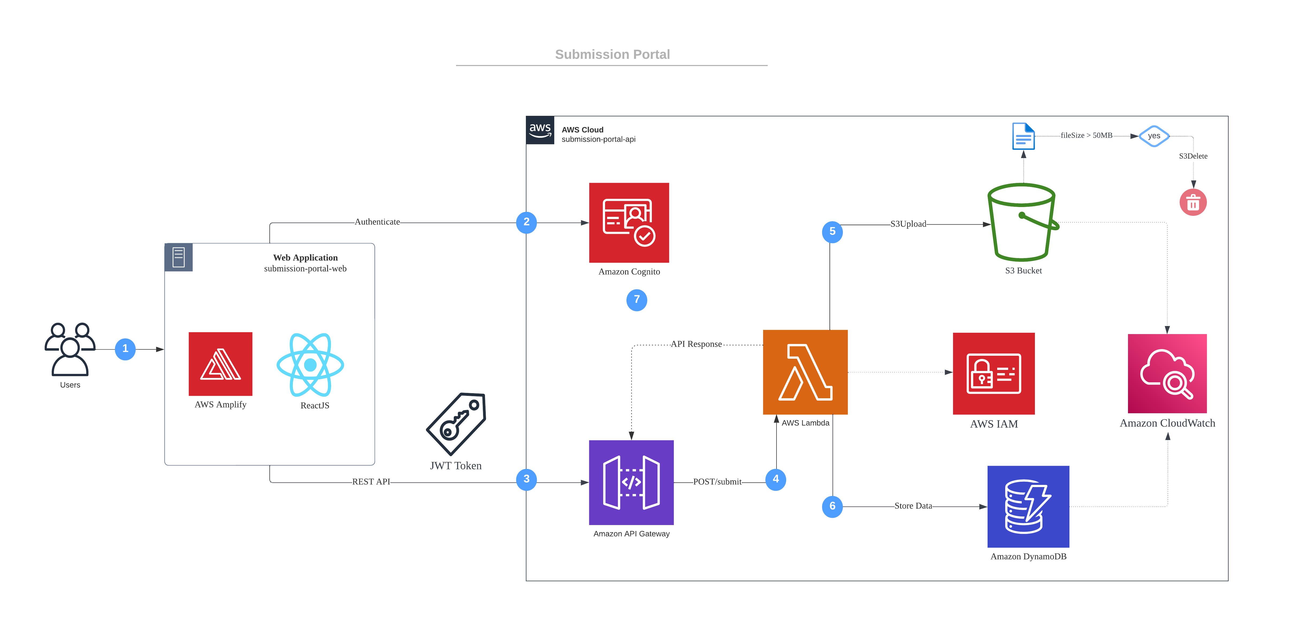Select the blue document file icon

pyautogui.click(x=1023, y=136)
